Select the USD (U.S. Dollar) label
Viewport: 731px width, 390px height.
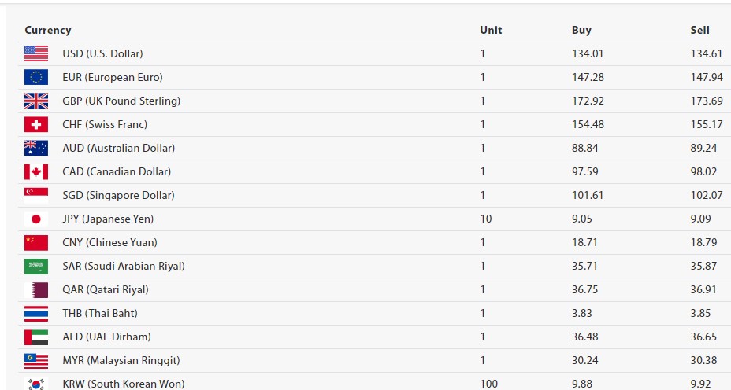pyautogui.click(x=102, y=53)
